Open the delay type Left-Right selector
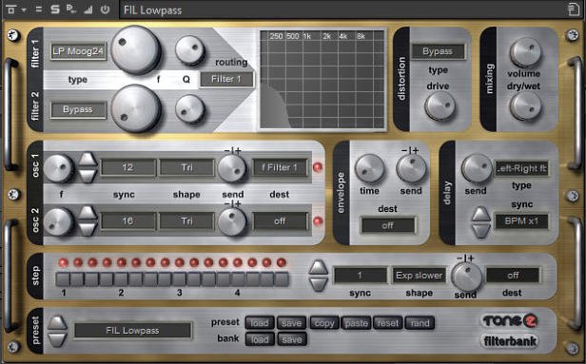586x364 pixels. coord(521,169)
